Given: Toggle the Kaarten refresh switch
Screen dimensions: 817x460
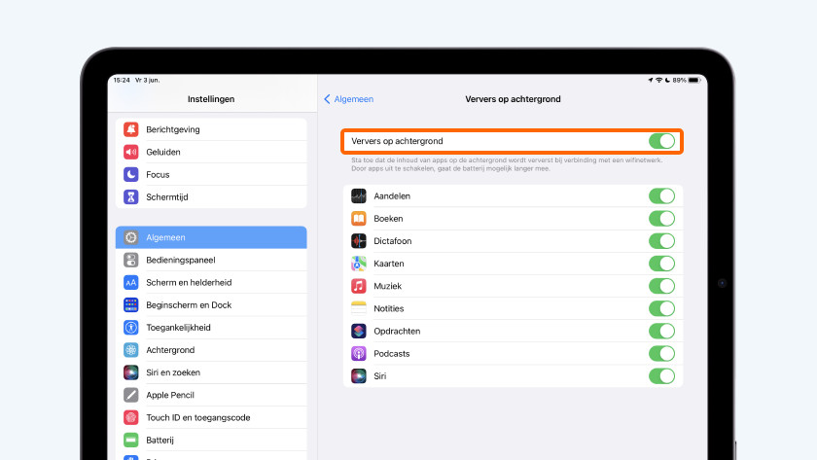Looking at the screenshot, I should click(661, 264).
